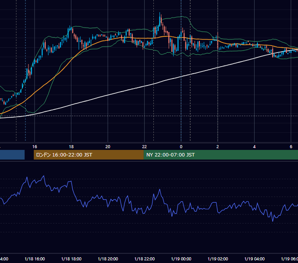298x263 pixels.
Task: Click the blue session bar before ロンドン
Action: click(12, 155)
